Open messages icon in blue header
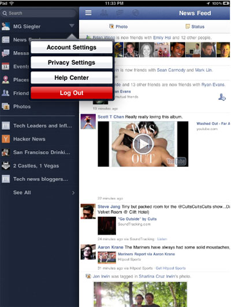 pos(120,13)
